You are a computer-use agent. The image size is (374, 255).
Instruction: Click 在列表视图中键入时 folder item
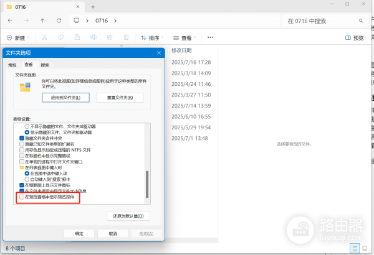[41, 168]
